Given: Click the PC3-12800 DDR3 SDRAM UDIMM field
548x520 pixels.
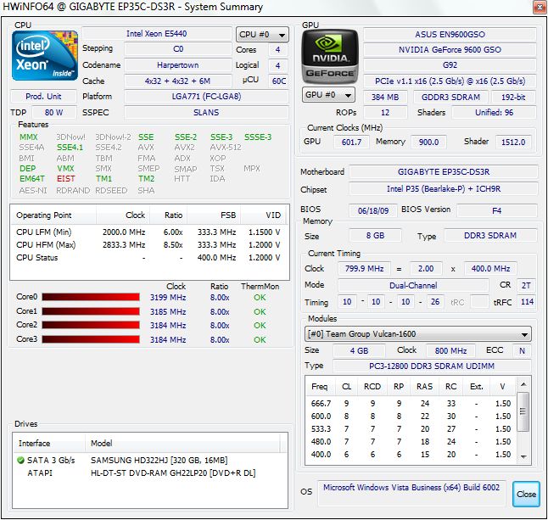Looking at the screenshot, I should pos(432,366).
